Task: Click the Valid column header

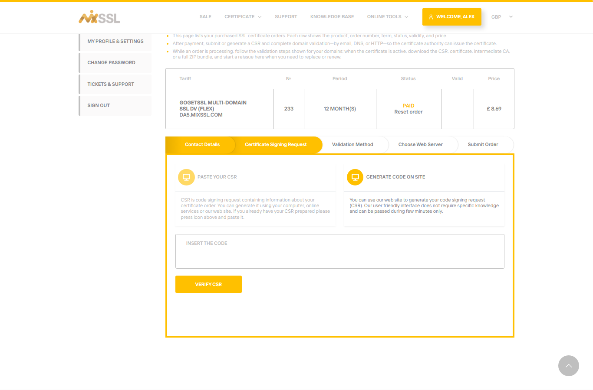Action: [457, 78]
